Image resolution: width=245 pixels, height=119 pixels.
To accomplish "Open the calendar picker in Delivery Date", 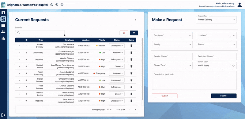I will click(x=233, y=66).
